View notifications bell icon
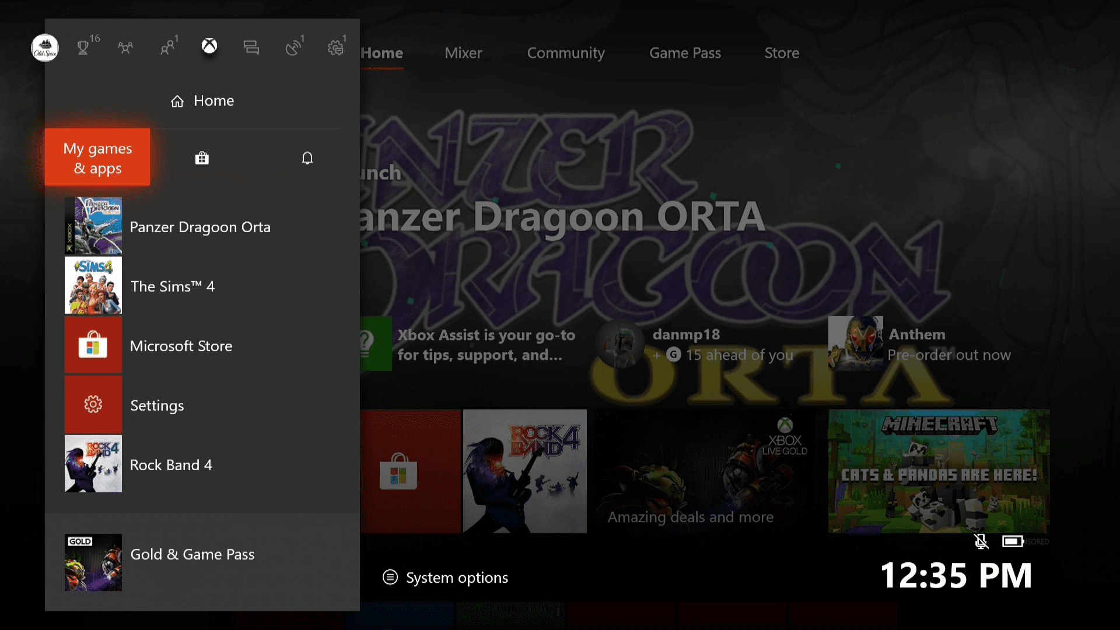The width and height of the screenshot is (1120, 630). [307, 157]
